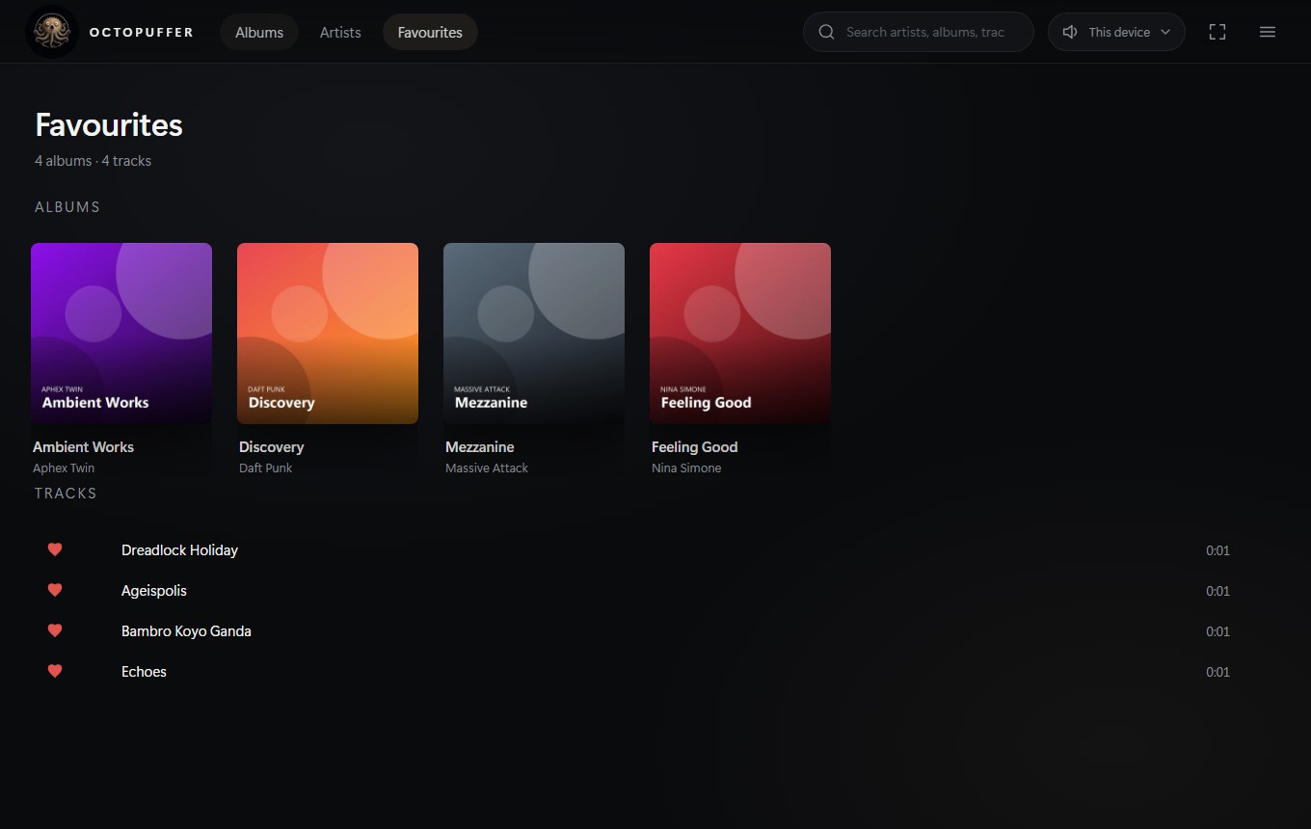Click the Mezzanine title below cover
1311x829 pixels.
pos(479,447)
